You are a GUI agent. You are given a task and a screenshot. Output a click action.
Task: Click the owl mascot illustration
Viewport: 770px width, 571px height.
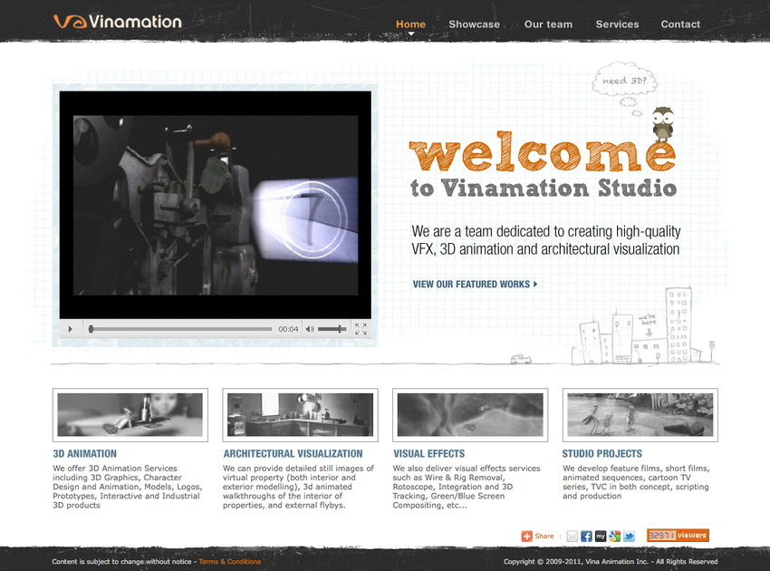pyautogui.click(x=662, y=124)
